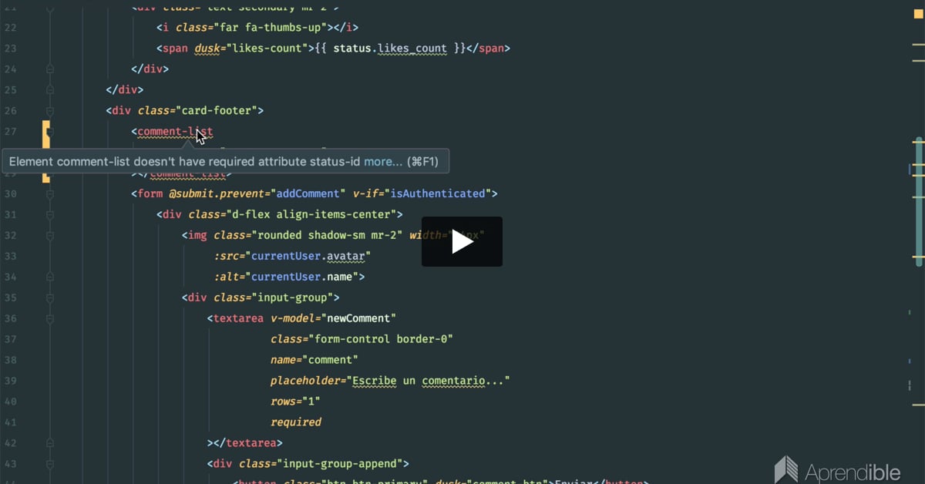Image resolution: width=925 pixels, height=484 pixels.
Task: Click the name="comment" attribute
Action: pyautogui.click(x=314, y=360)
